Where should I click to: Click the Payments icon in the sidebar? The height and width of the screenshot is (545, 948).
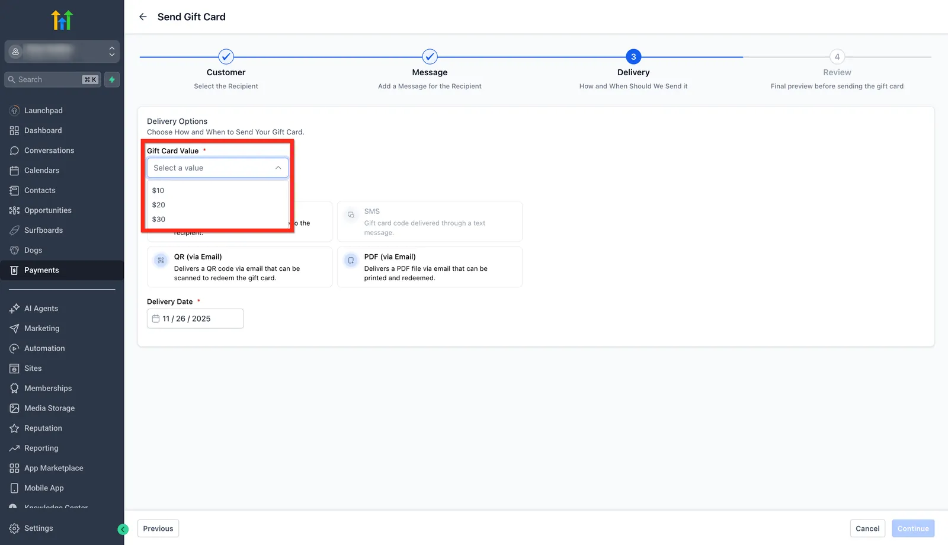tap(14, 270)
